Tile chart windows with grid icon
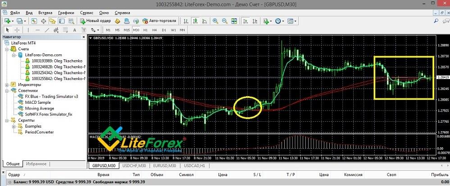Image resolution: width=450 pixels, height=186 pixels. tap(234, 21)
